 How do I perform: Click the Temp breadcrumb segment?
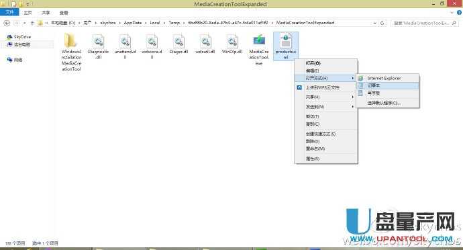(174, 23)
